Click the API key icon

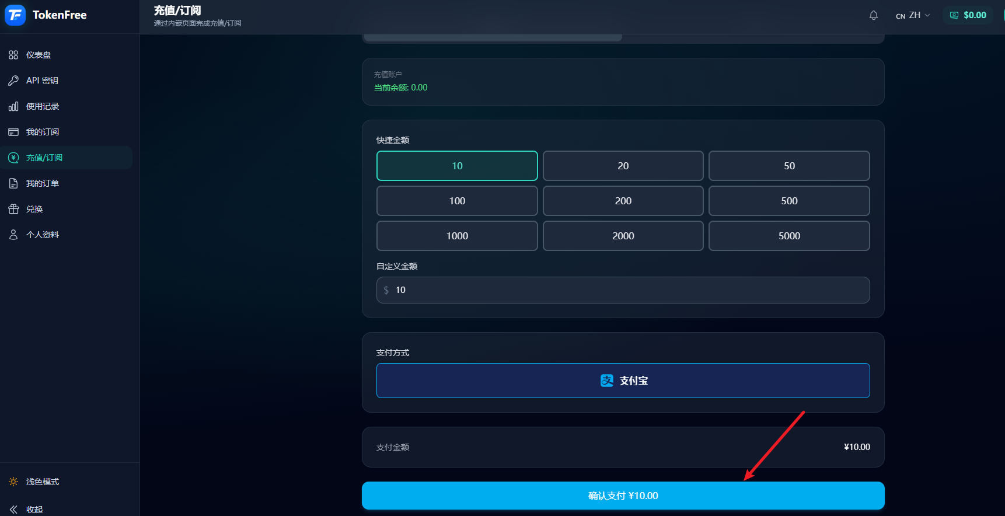[13, 81]
